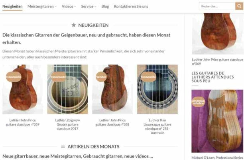
Task: Focus the Recherche search field
Action: (217, 6)
